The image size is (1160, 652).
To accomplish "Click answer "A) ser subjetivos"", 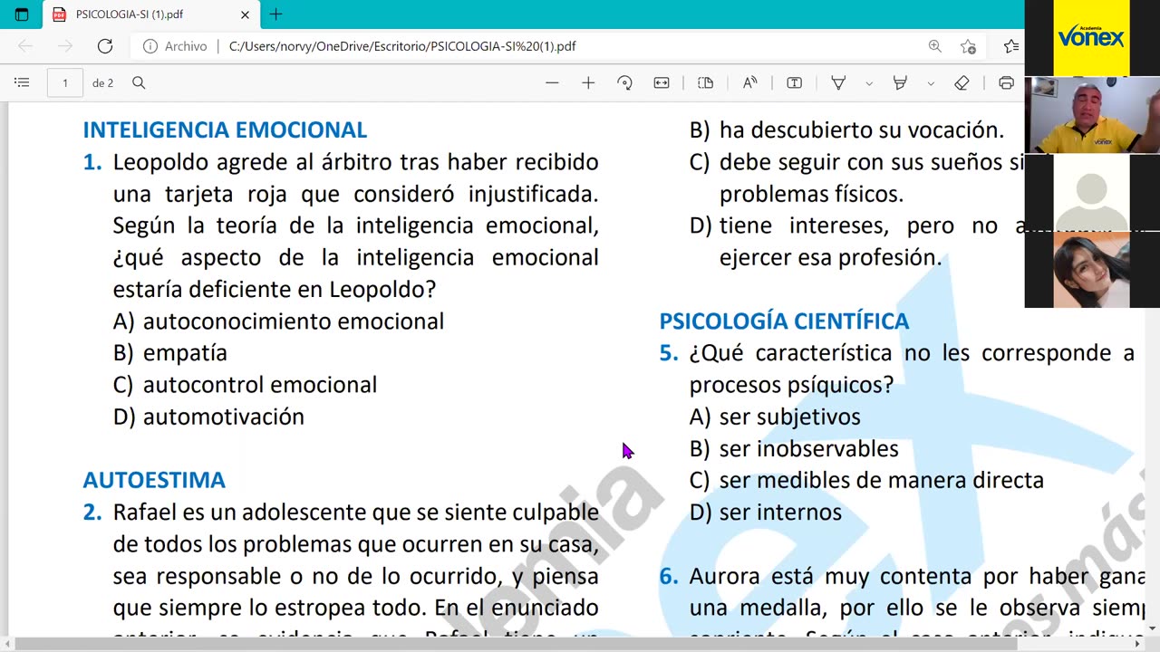I will pos(775,417).
